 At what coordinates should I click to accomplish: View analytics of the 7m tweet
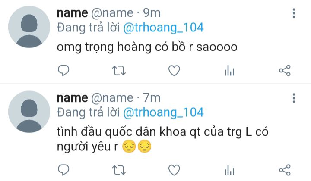click(x=229, y=170)
